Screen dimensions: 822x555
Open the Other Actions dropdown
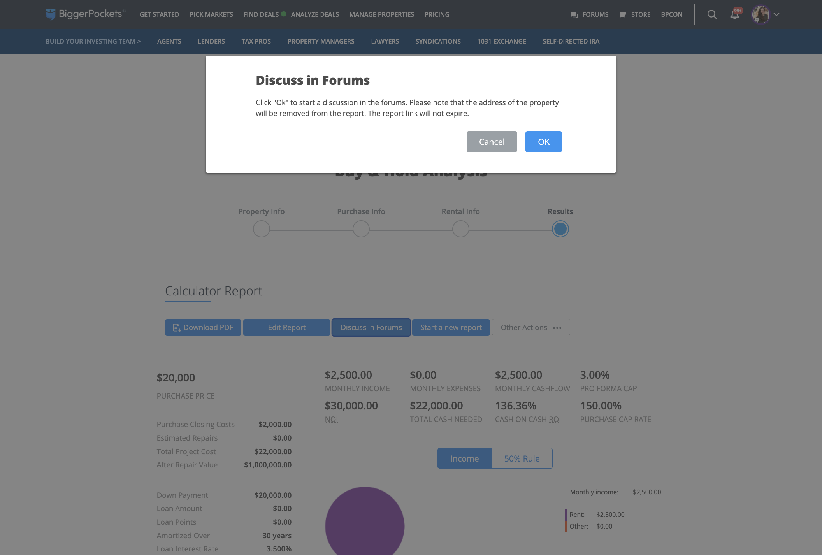[531, 327]
